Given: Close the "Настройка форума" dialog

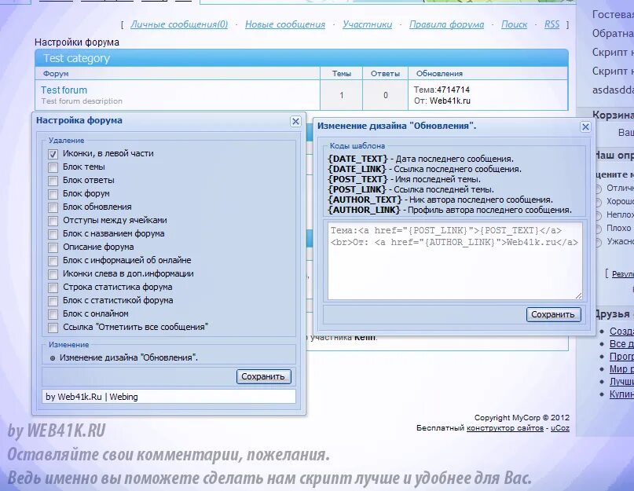Looking at the screenshot, I should 295,121.
